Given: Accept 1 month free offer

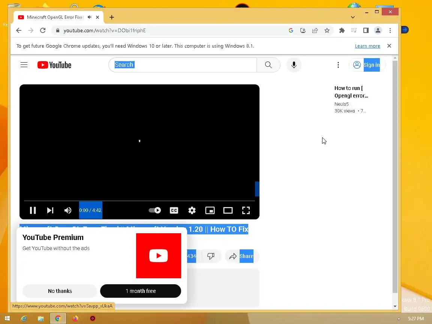Looking at the screenshot, I should pyautogui.click(x=141, y=291).
